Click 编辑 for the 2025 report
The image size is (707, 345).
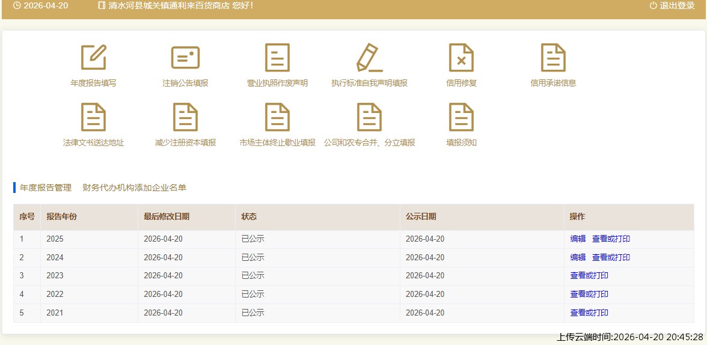[x=578, y=239]
